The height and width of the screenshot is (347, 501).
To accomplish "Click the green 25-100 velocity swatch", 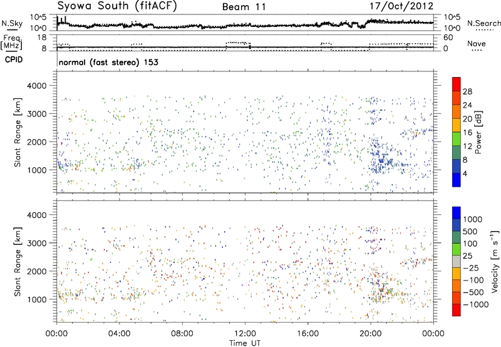I will point(457,249).
